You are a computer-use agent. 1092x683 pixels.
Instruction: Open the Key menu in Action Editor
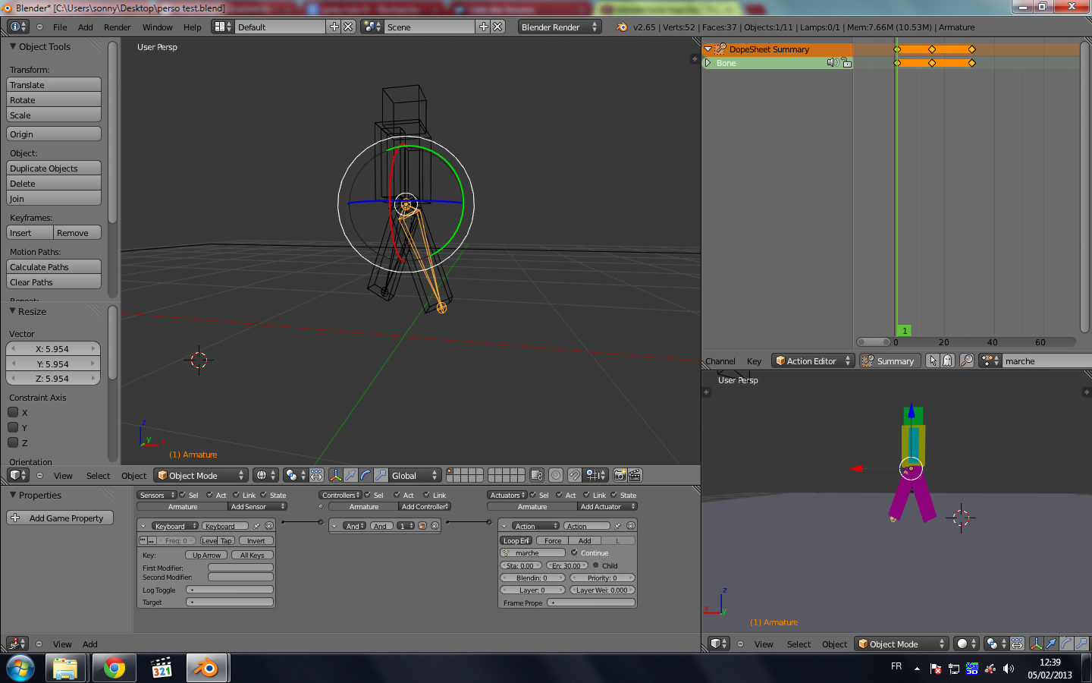click(754, 362)
